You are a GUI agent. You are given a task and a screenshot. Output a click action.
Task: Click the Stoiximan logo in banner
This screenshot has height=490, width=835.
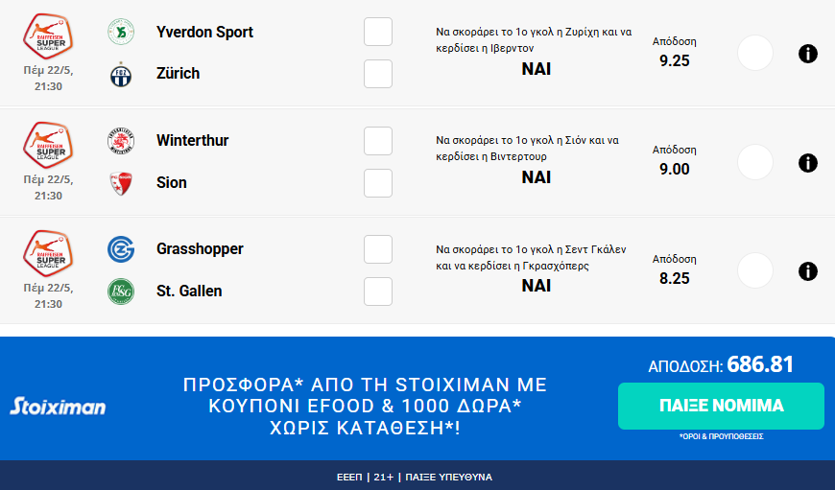(x=58, y=407)
